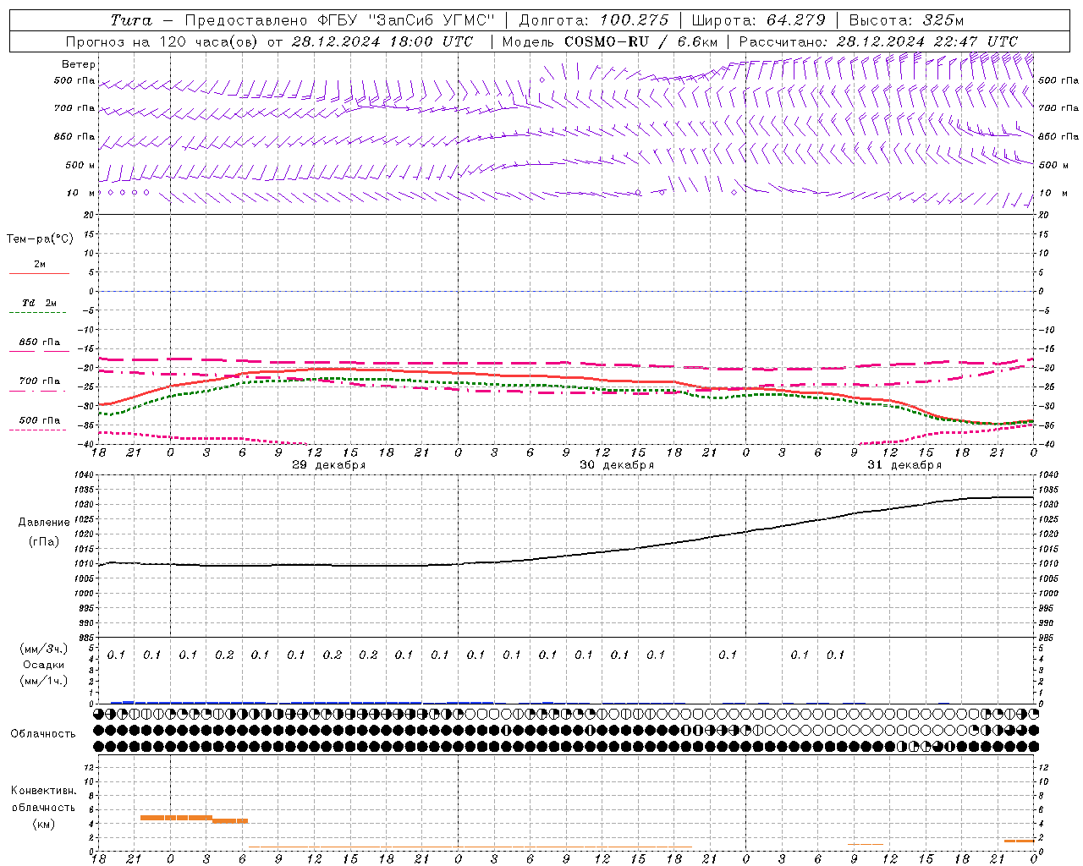This screenshot has height=866, width=1083.
Task: Click the station height 325м value
Action: click(943, 20)
